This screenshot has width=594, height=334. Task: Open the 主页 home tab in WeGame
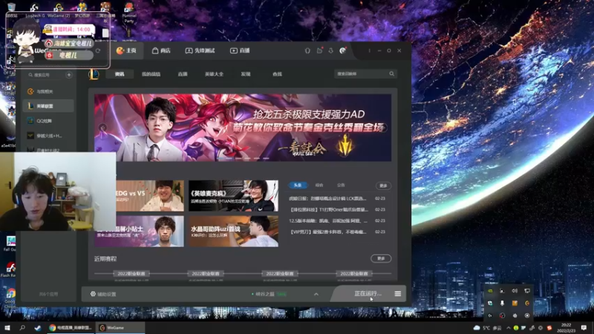[x=126, y=50]
